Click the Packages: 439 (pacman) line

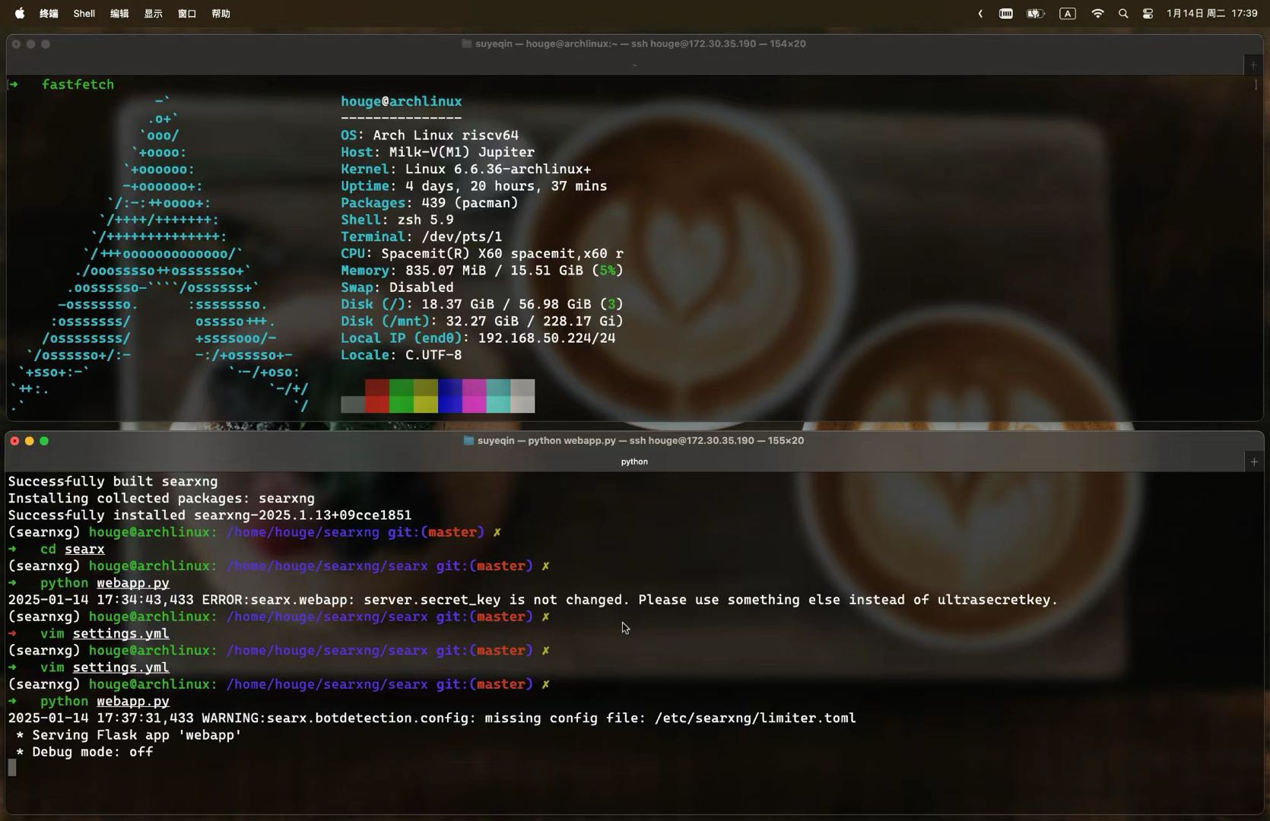430,203
